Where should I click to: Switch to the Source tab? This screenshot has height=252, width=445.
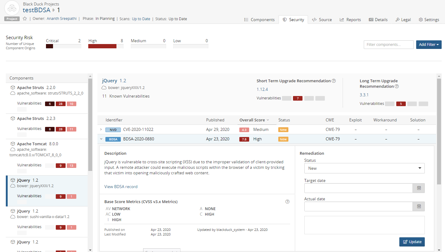[322, 20]
